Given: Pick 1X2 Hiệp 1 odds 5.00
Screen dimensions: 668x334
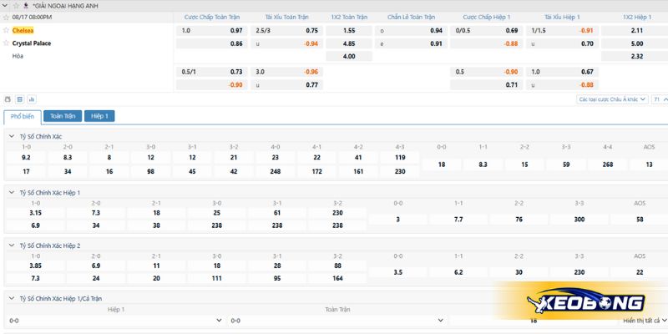Looking at the screenshot, I should [635, 43].
